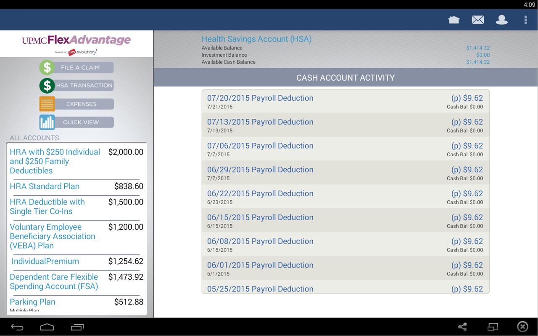
Task: Open the 07/13/2015 Payroll Deduction entry
Action: [345, 125]
